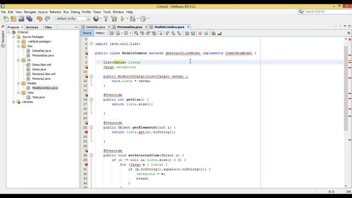Click the Profile Project clock icon
This screenshot has width=352, height=198.
point(143,19)
